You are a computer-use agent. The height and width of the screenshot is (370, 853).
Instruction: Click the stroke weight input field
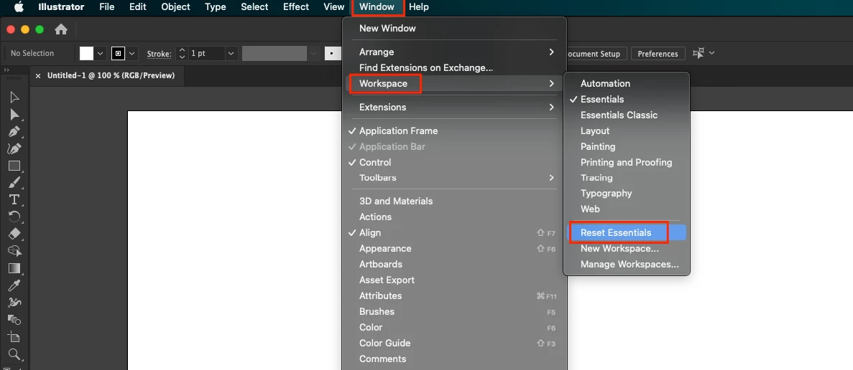click(207, 53)
